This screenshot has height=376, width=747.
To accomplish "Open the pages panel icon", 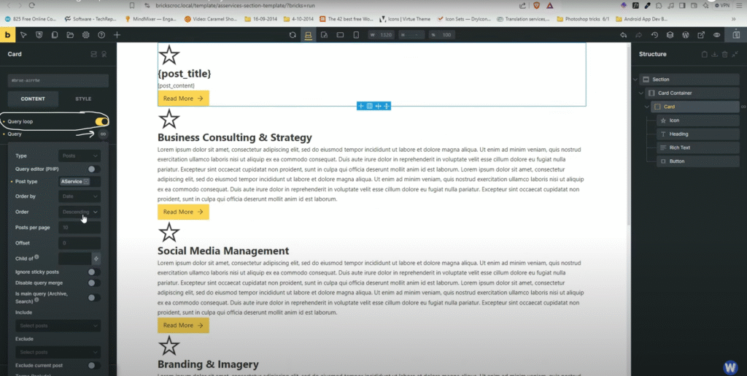I will click(54, 35).
